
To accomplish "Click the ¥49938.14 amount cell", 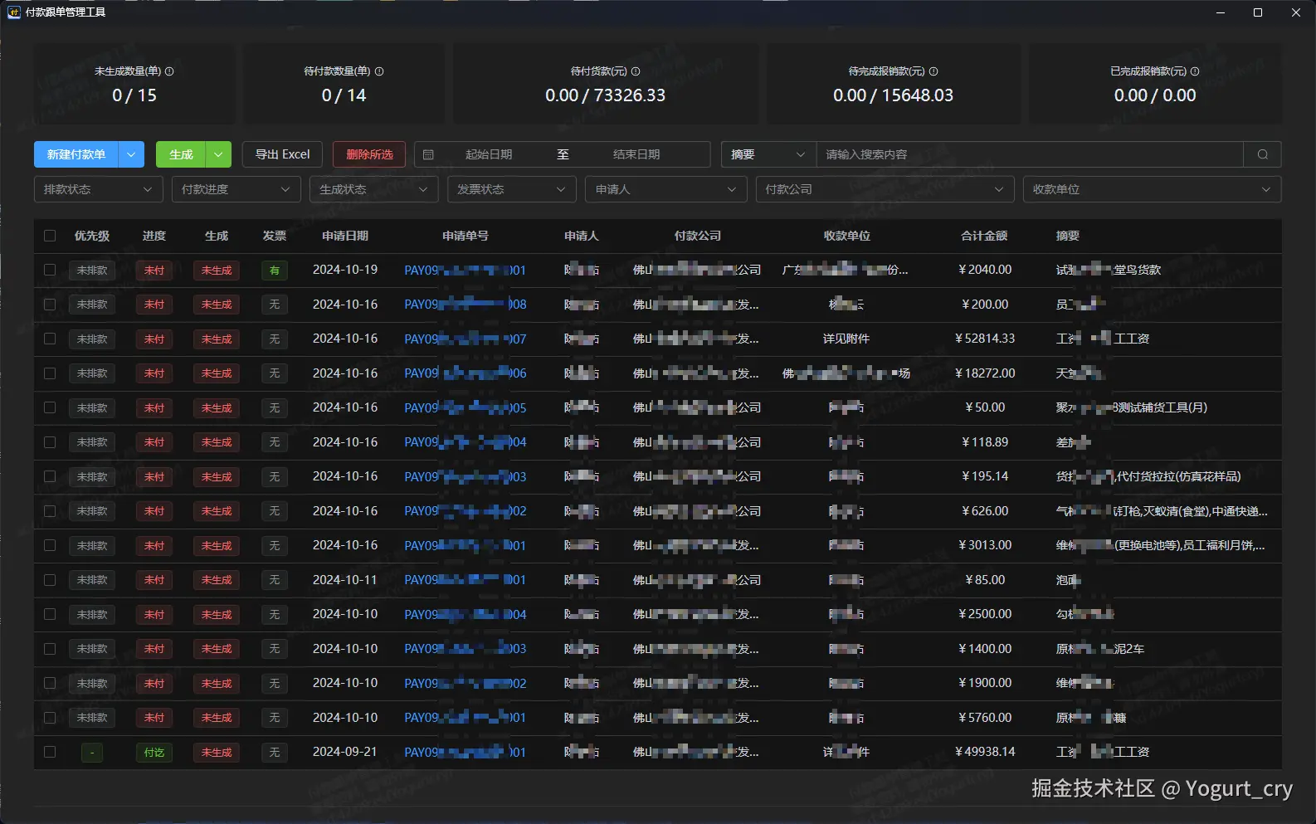I will (985, 752).
